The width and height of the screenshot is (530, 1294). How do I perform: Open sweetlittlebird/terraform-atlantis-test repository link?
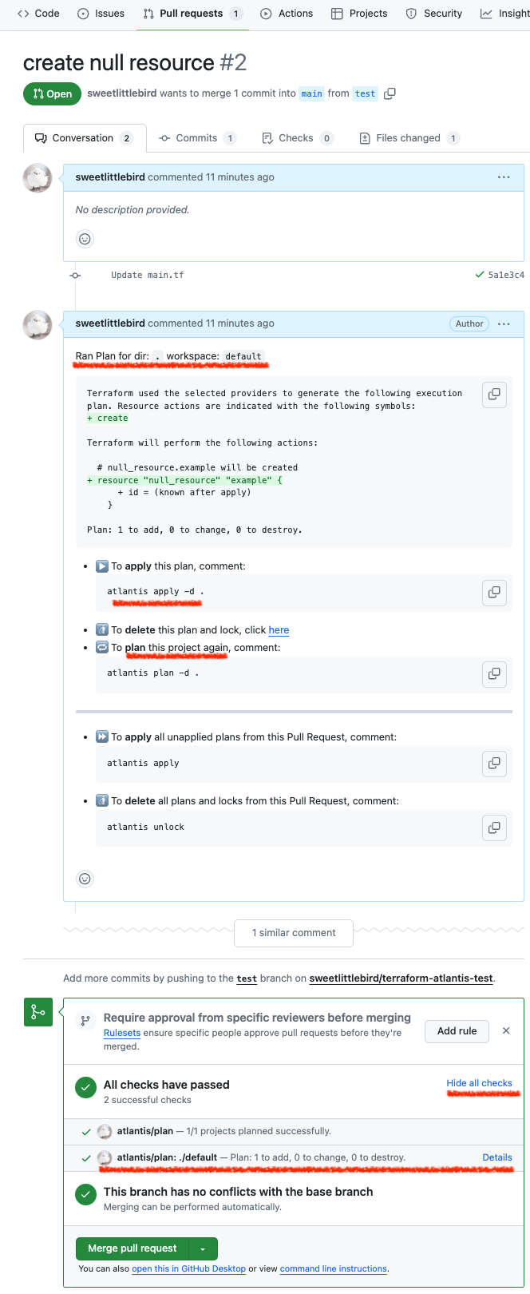[x=401, y=978]
